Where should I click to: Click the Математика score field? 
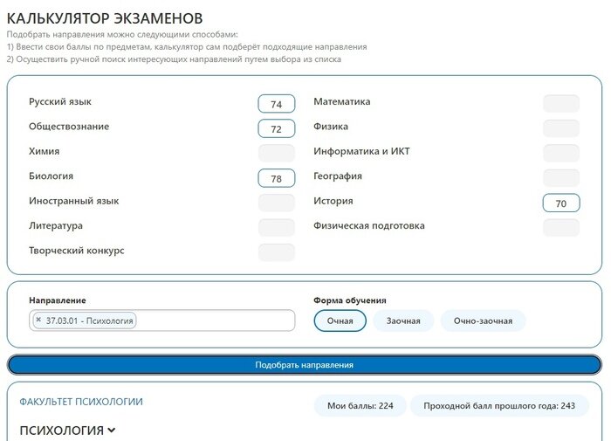click(561, 104)
